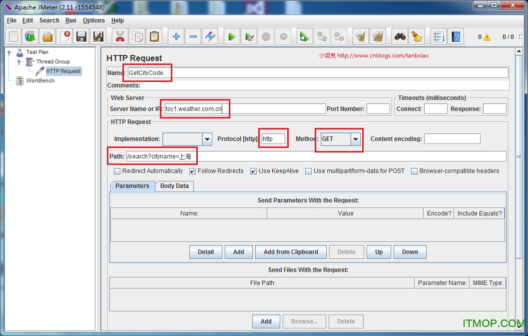Open the Method GET dropdown
Screen dimensions: 528x336
(355, 139)
